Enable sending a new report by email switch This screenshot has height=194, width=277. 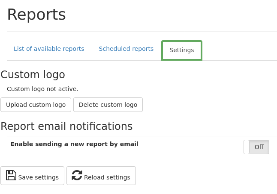(x=256, y=147)
